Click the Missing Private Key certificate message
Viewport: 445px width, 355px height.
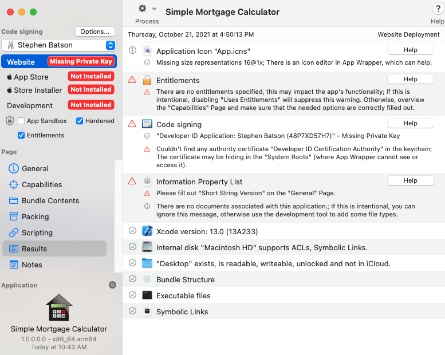tap(278, 136)
